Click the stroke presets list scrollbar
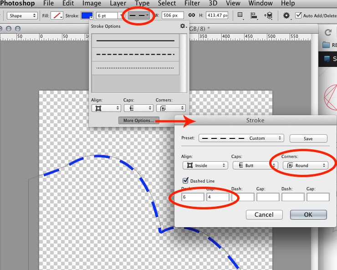 (183, 63)
